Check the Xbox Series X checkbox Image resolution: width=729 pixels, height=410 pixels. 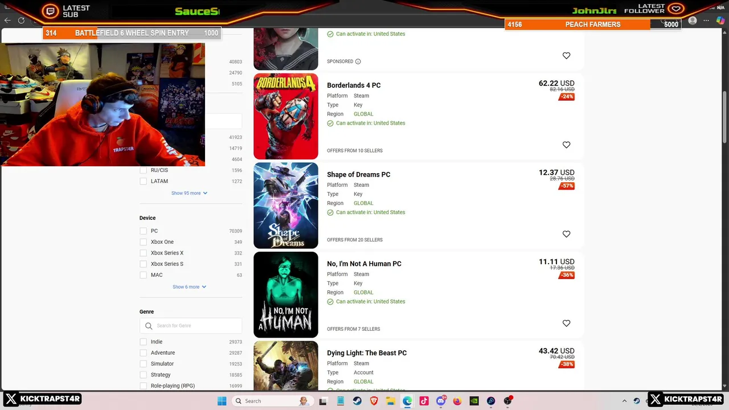(x=143, y=253)
